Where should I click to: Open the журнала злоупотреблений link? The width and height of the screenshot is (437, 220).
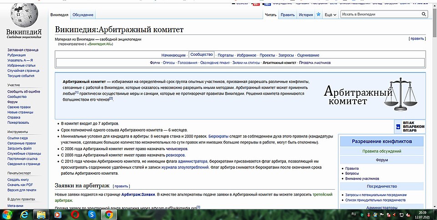185,167
